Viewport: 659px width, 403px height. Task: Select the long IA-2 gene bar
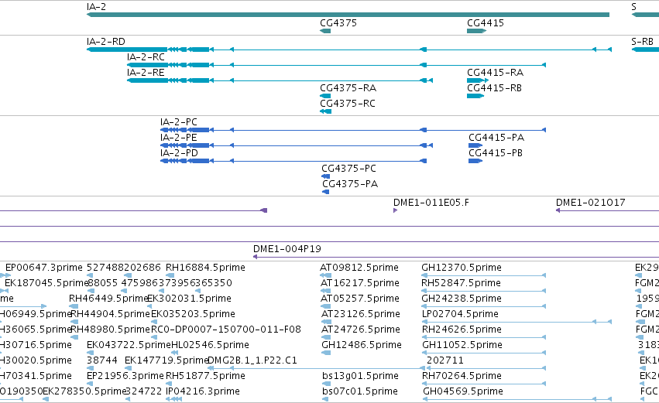point(348,15)
